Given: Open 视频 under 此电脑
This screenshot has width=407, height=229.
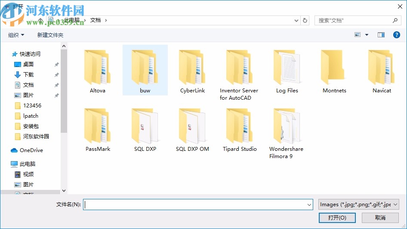Looking at the screenshot, I should click(24, 174).
